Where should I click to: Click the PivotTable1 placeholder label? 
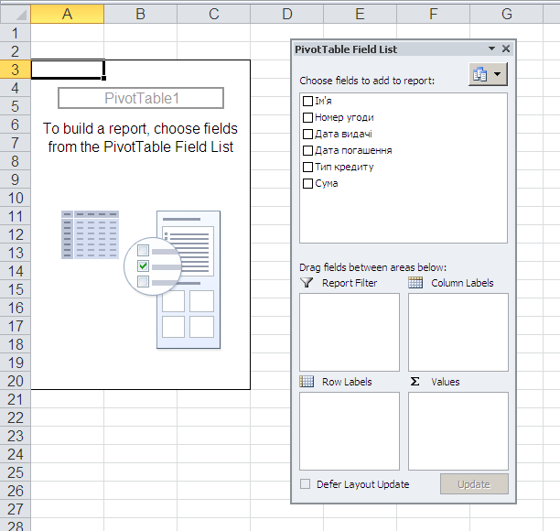coord(141,98)
